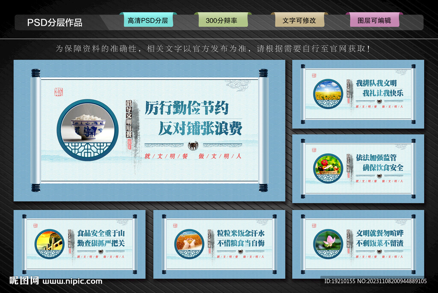
Task: Select the text 食品安全重于山
Action: [101, 233]
